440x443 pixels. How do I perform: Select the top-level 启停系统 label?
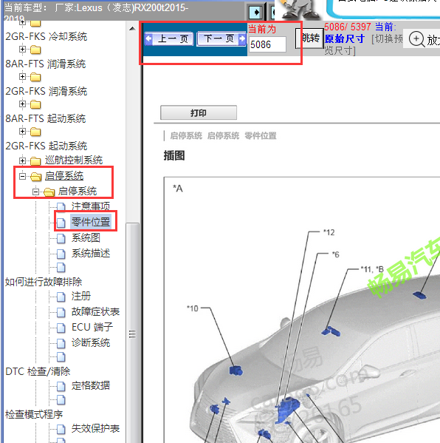coord(64,176)
